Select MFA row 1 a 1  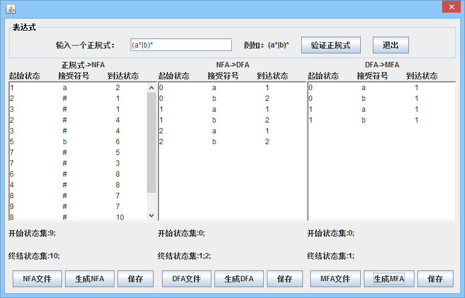382,109
